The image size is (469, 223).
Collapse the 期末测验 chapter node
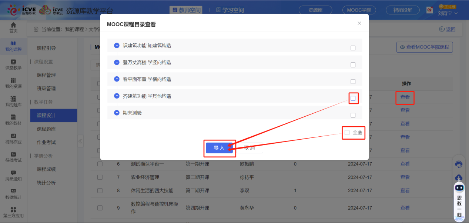click(117, 113)
